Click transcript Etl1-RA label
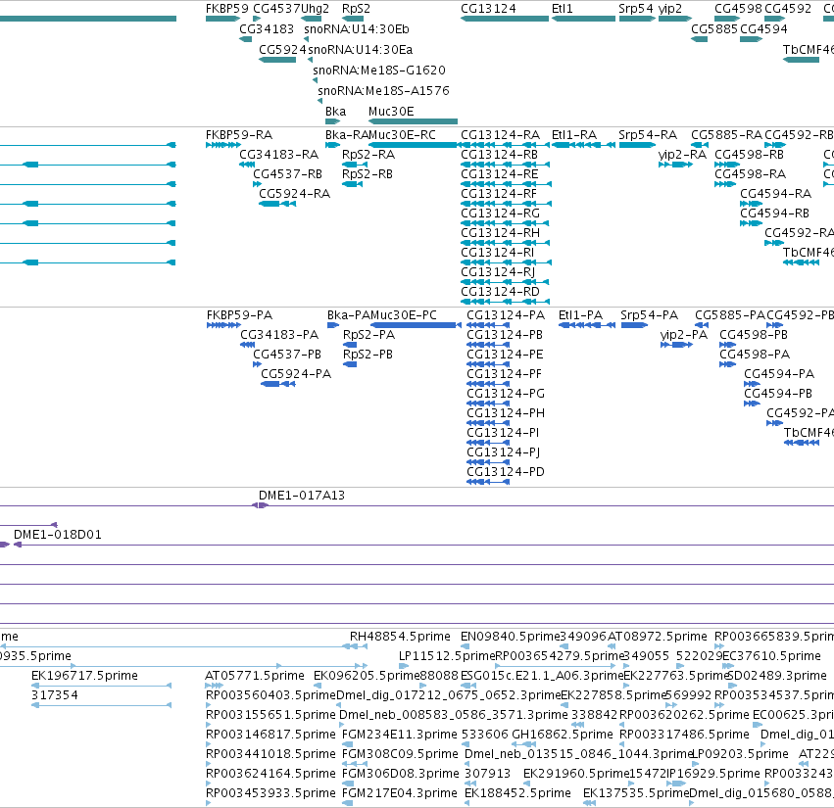The height and width of the screenshot is (808, 834). 574,135
